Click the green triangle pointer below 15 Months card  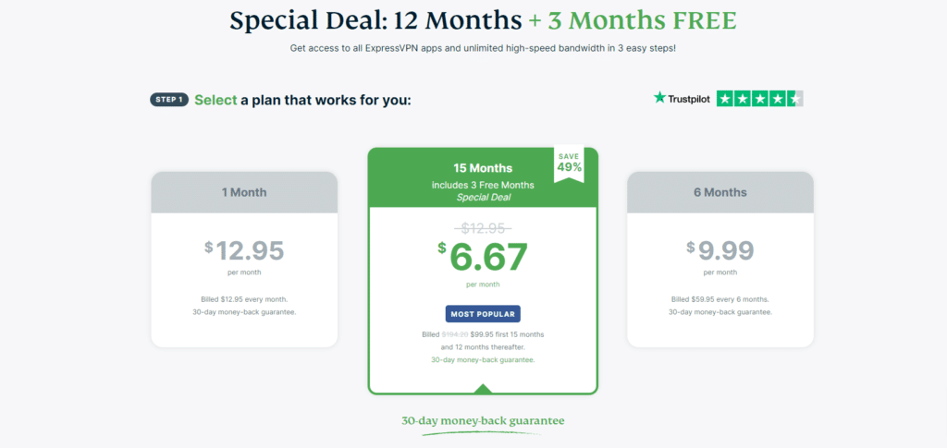(x=483, y=389)
